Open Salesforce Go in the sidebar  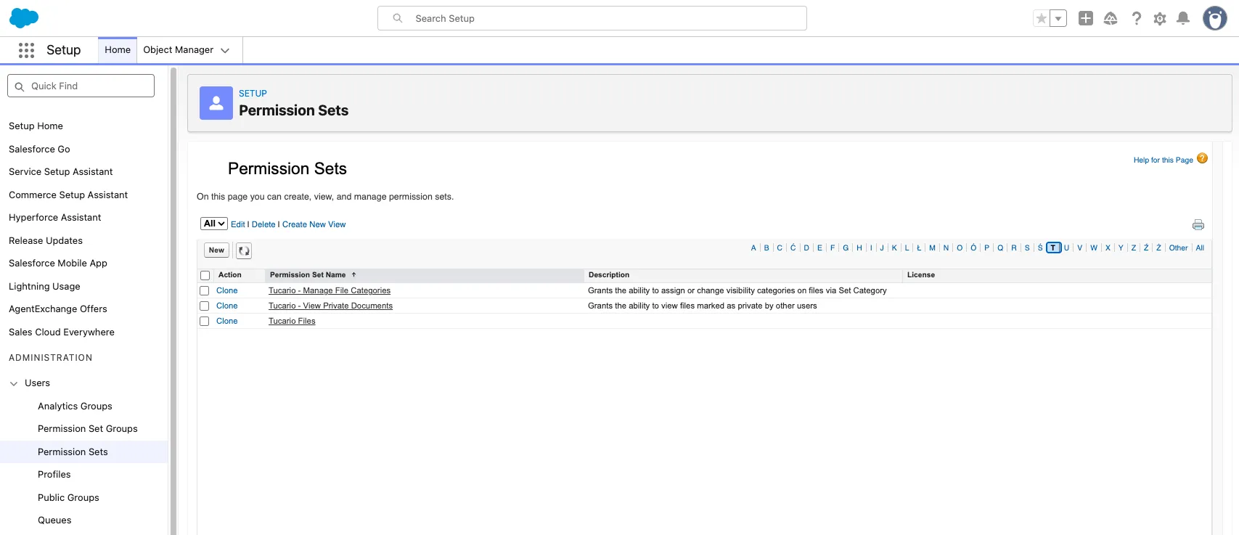(40, 150)
